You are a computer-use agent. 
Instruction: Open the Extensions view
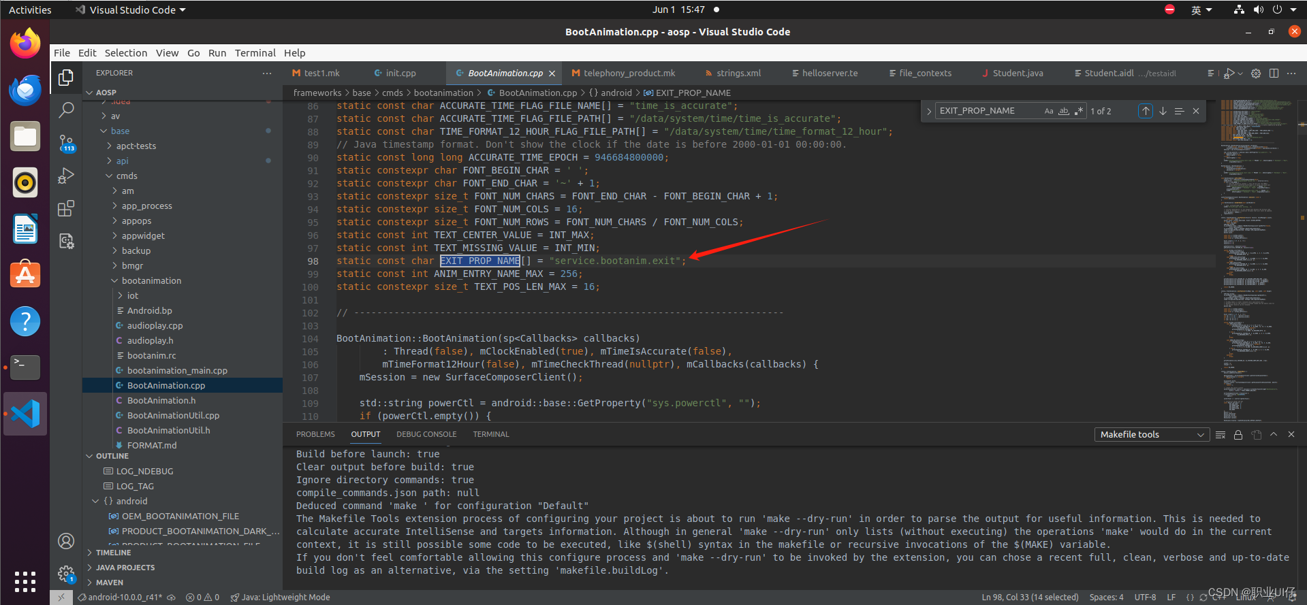click(66, 208)
